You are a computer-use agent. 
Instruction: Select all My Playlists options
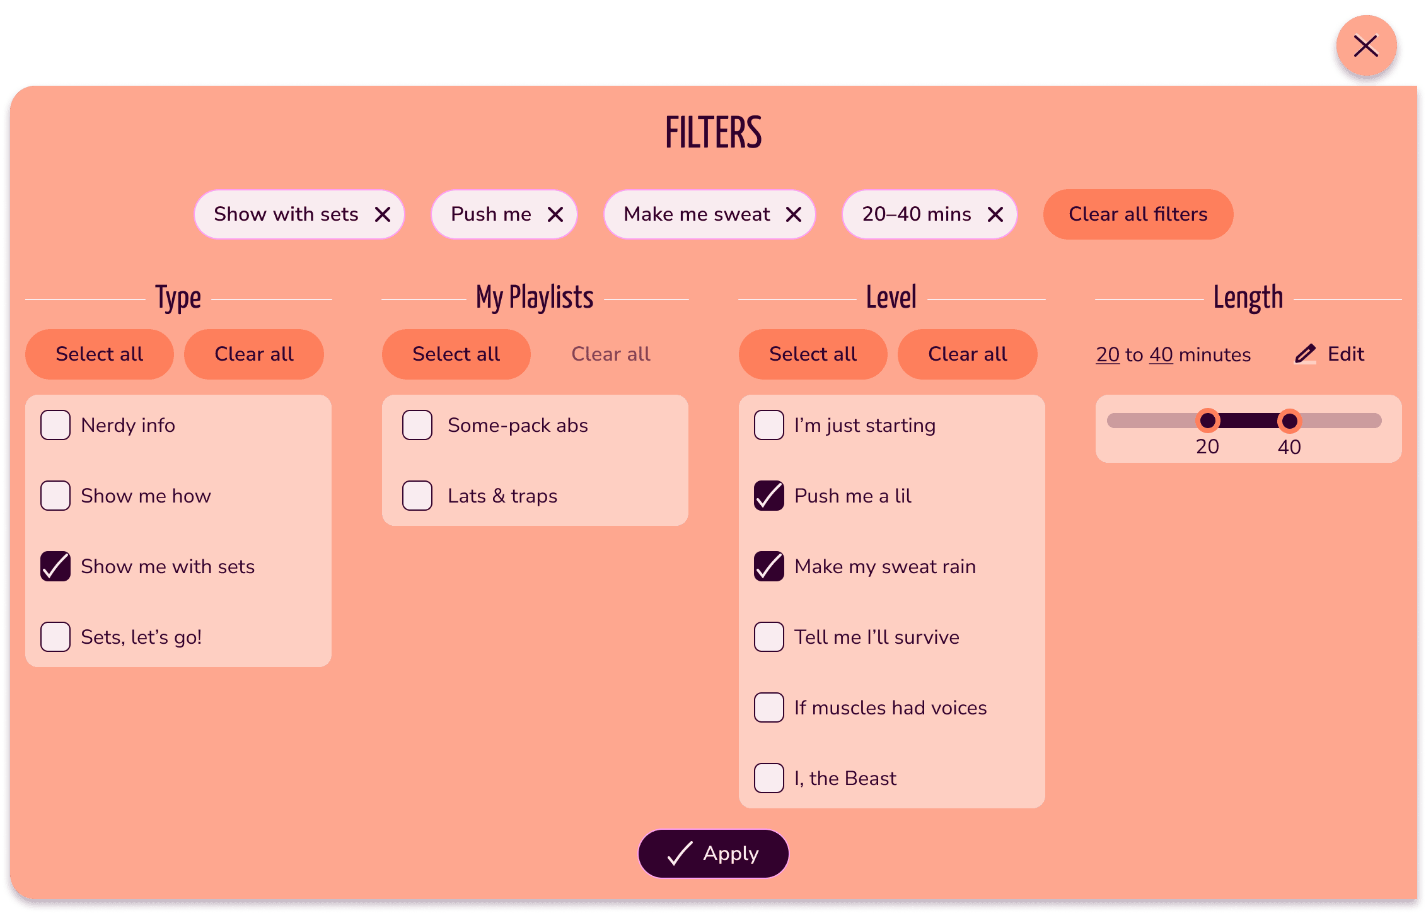point(456,354)
